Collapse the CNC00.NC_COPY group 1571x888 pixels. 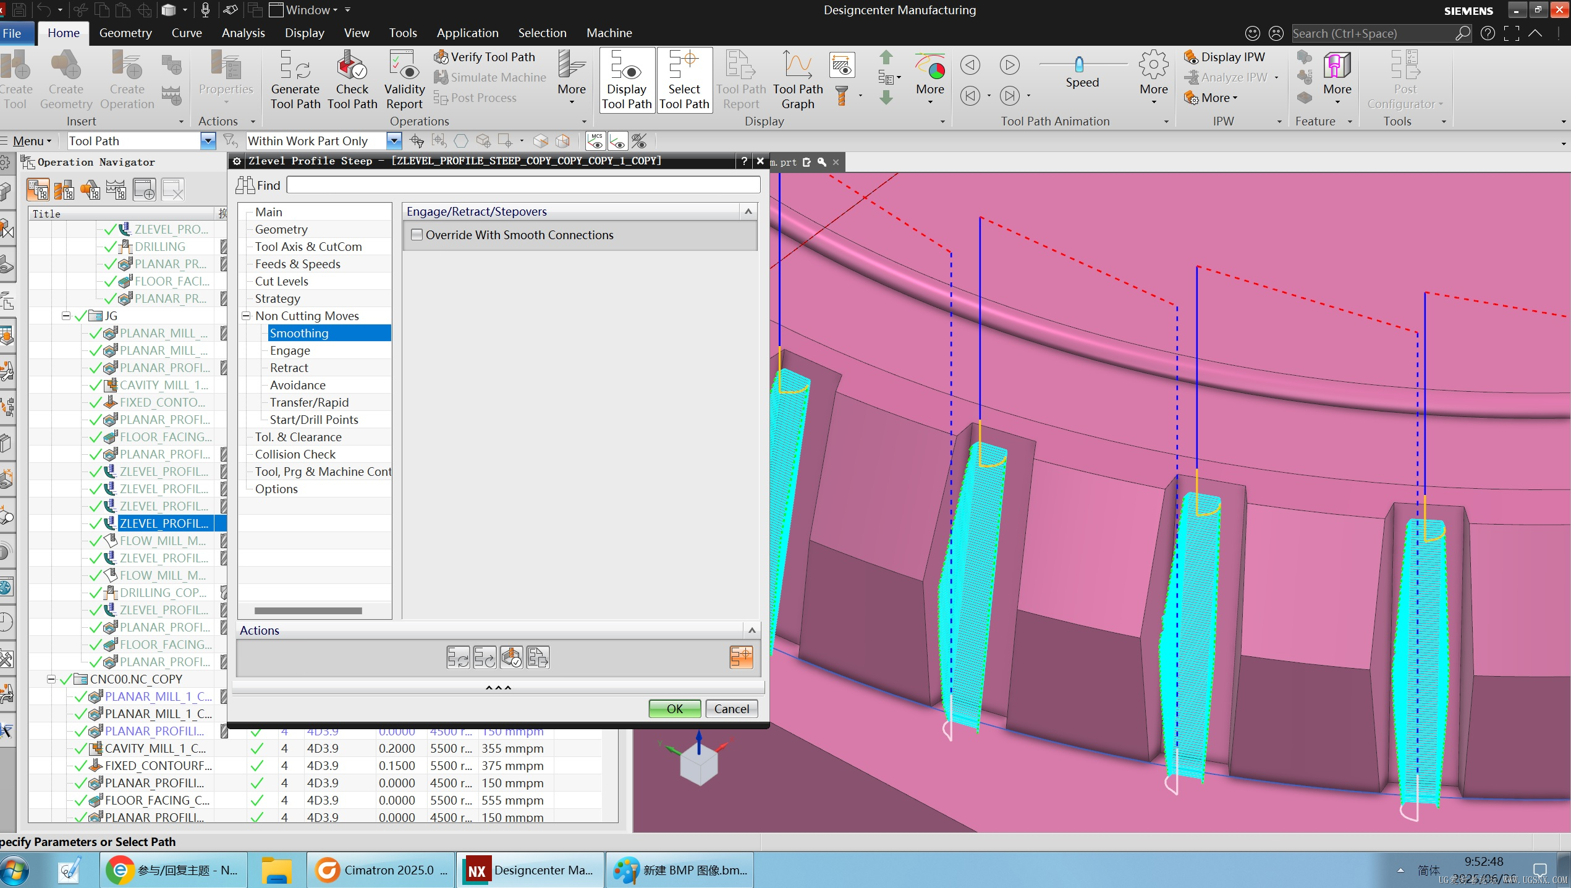point(51,679)
